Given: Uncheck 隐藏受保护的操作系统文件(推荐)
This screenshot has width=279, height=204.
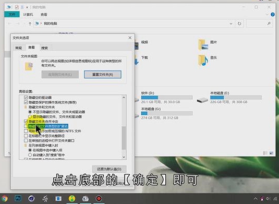Looking at the screenshot, I should pos(26,102).
